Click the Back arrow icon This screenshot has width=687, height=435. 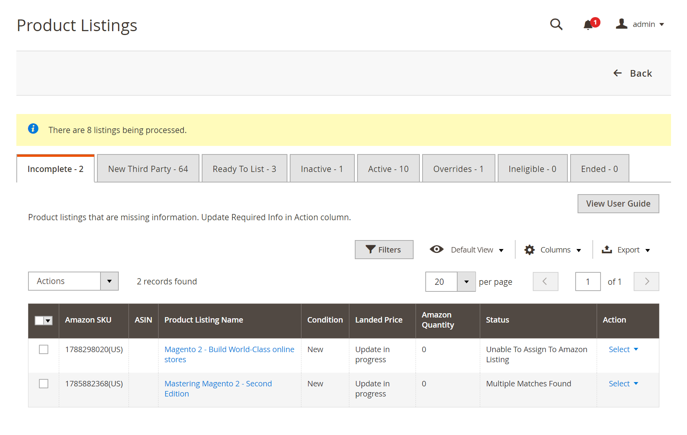click(618, 73)
